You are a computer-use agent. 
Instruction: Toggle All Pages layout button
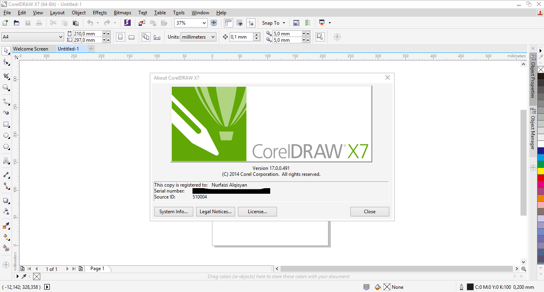[x=146, y=37]
